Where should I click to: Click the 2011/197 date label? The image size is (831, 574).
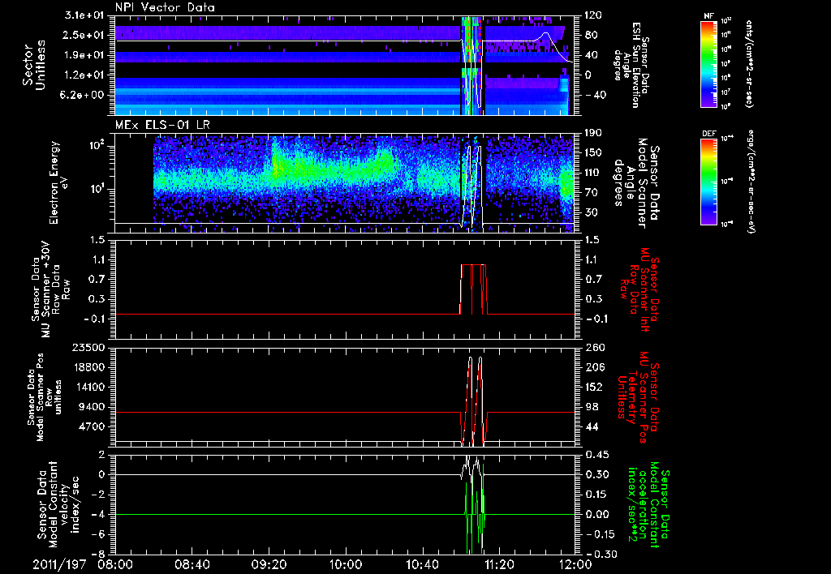click(59, 564)
